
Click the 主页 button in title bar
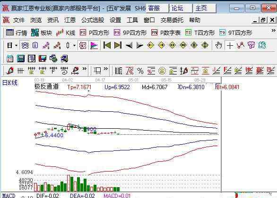pos(205,8)
